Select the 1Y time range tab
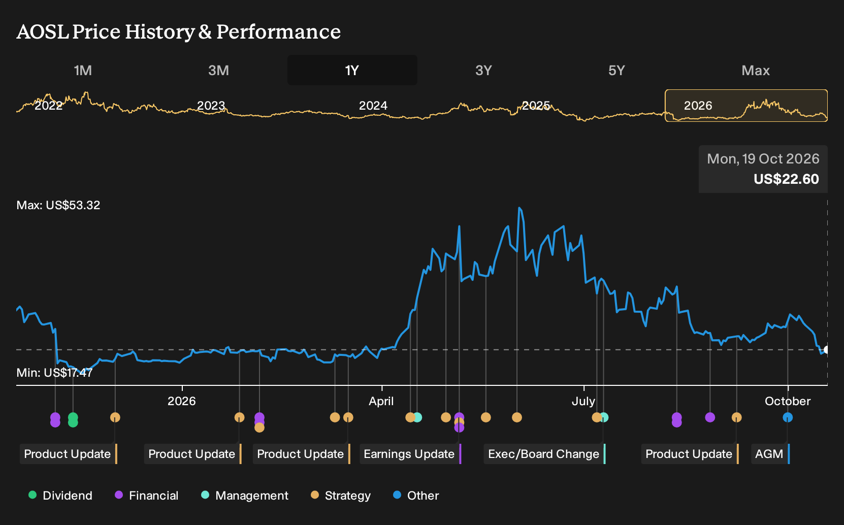The width and height of the screenshot is (844, 525). 352,70
